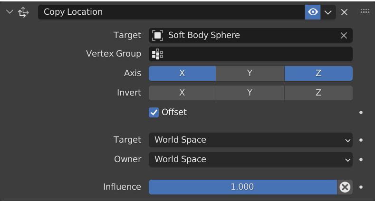Enable Invert X button
The height and width of the screenshot is (203, 375).
pyautogui.click(x=182, y=93)
